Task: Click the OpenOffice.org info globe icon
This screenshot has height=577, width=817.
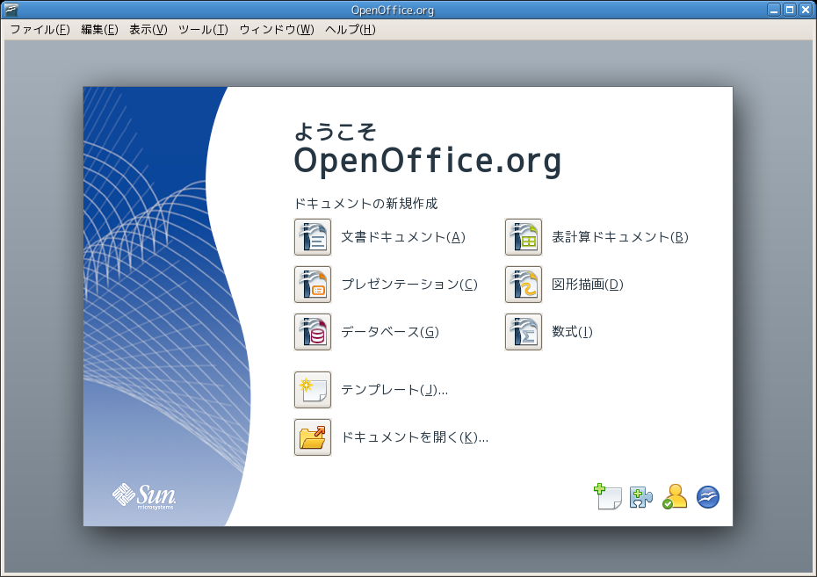Action: pyautogui.click(x=707, y=497)
